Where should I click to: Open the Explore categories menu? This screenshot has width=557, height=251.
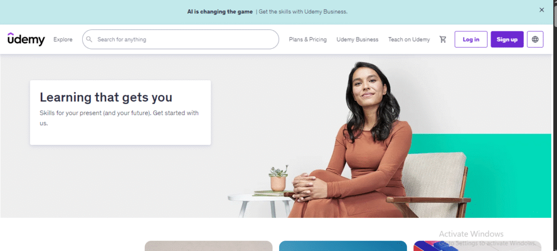[x=63, y=39]
